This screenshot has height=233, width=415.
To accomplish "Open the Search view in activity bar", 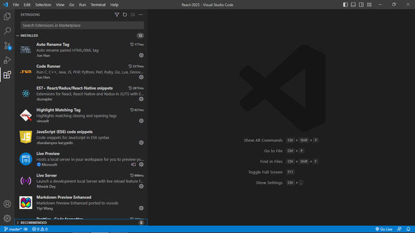I will click(x=7, y=31).
